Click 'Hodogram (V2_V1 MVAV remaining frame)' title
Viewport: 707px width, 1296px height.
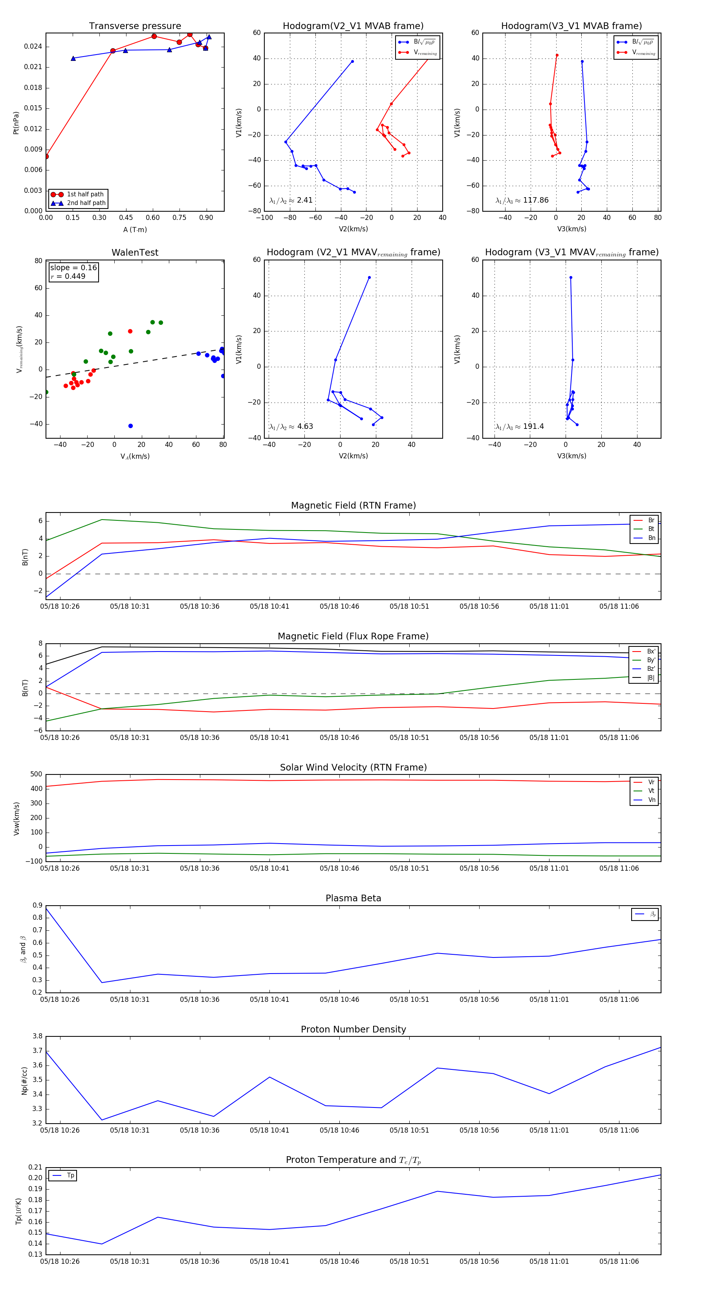pyautogui.click(x=353, y=253)
